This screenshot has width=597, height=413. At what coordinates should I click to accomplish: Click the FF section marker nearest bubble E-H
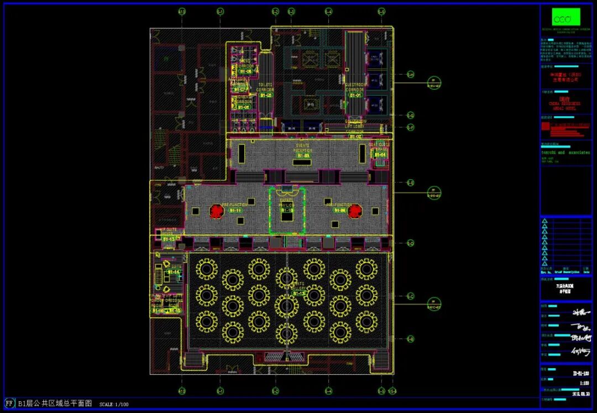point(434,83)
